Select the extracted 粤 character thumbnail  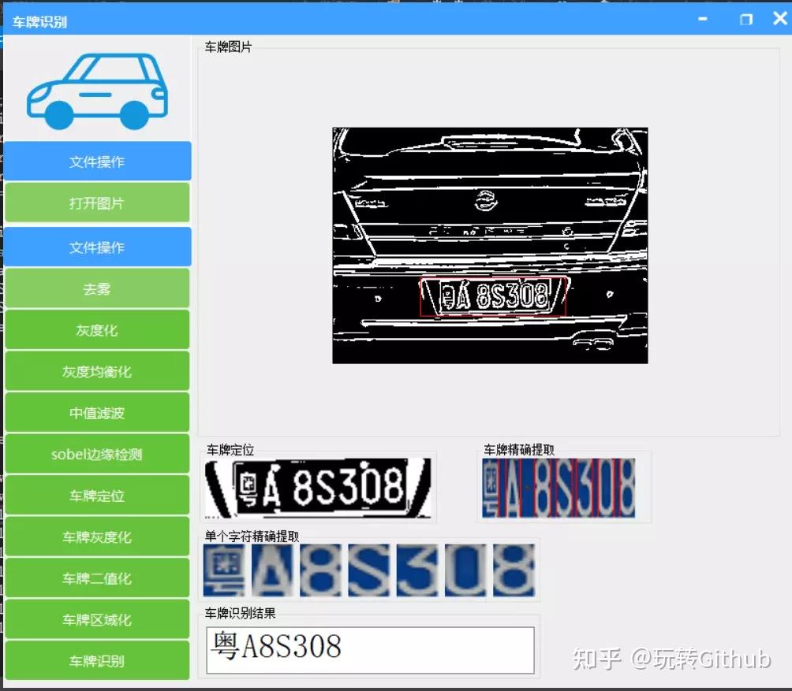pyautogui.click(x=224, y=570)
